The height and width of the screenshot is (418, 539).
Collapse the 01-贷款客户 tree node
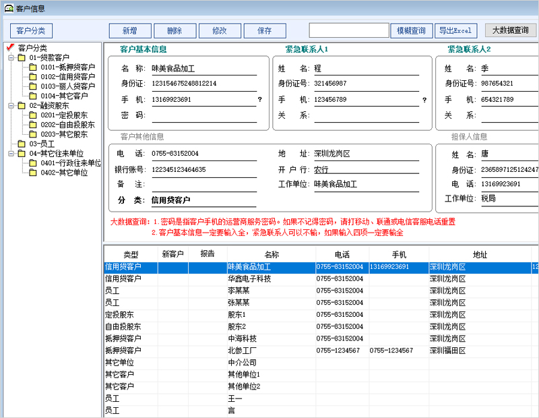pyautogui.click(x=11, y=57)
